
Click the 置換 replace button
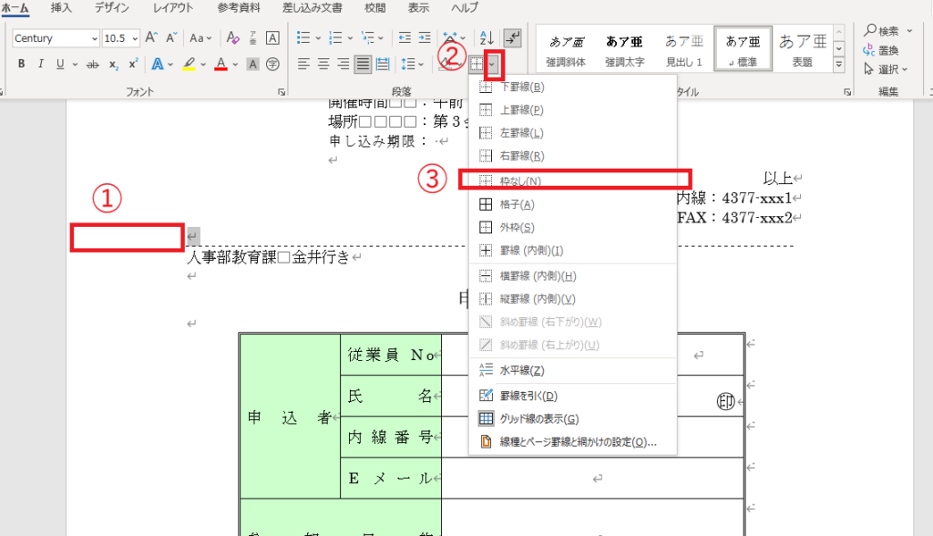[881, 50]
